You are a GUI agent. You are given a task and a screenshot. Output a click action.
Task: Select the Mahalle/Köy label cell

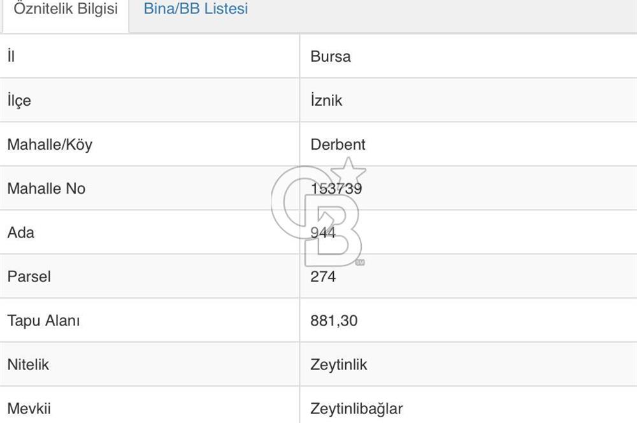pyautogui.click(x=50, y=144)
